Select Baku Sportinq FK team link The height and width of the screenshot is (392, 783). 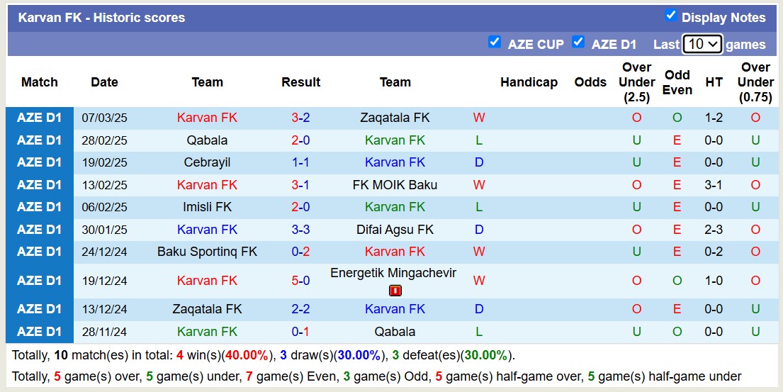click(x=207, y=252)
